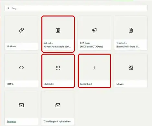Click the Multiboks label
Screen dimensions: 152x126
click(49, 84)
